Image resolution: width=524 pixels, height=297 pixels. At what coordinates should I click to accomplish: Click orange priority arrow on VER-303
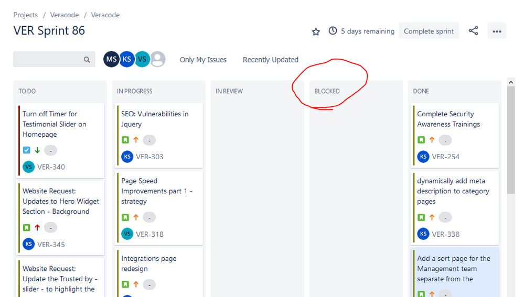tap(136, 140)
